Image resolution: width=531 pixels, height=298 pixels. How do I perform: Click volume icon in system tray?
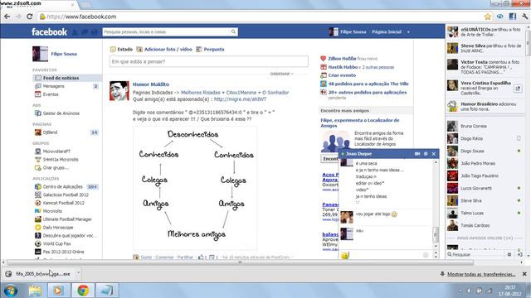pos(469,291)
